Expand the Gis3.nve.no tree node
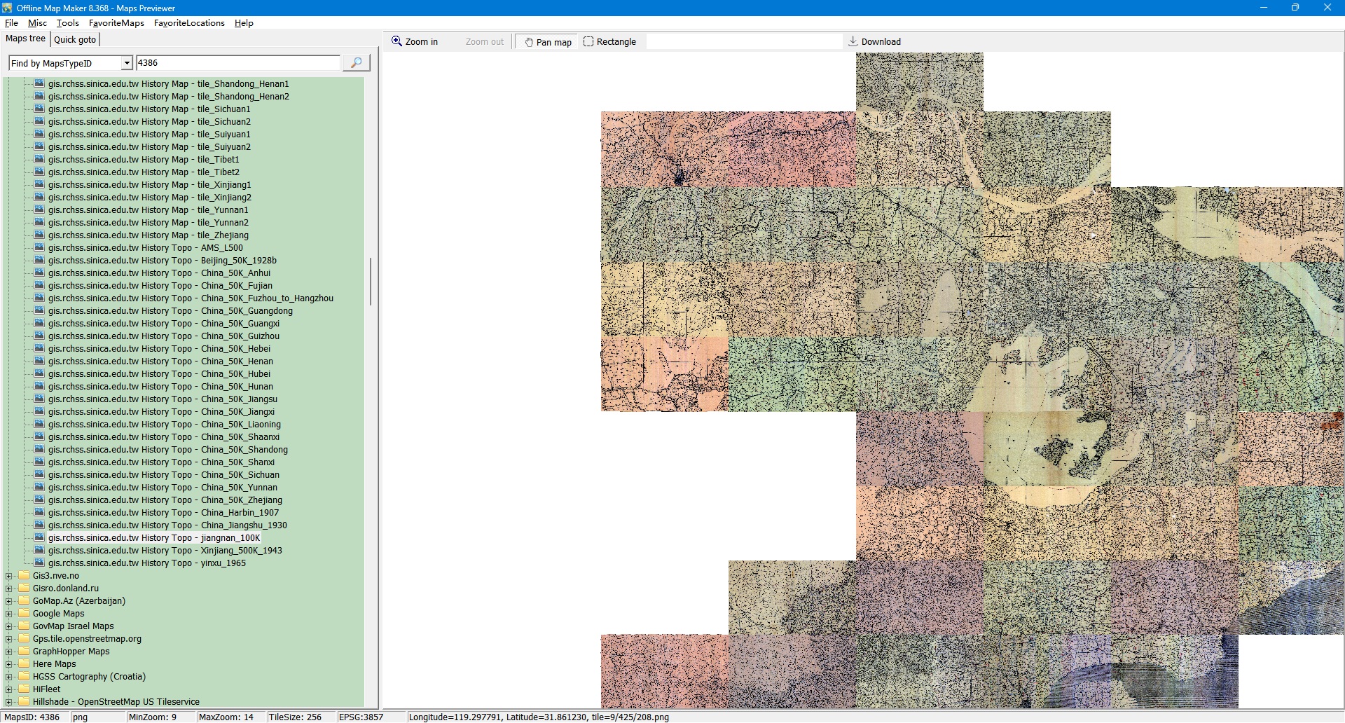 click(x=9, y=577)
